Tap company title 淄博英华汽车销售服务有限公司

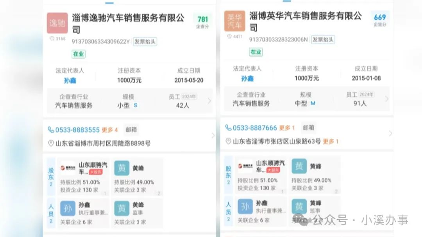click(306, 21)
